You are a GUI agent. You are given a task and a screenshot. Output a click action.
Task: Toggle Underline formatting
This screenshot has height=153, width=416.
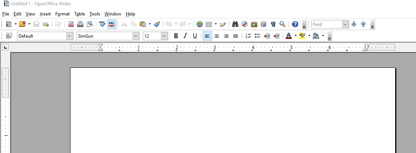click(x=195, y=36)
